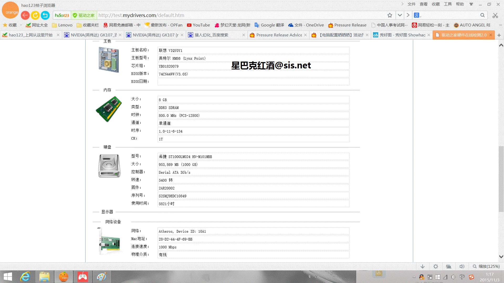
Task: Open the AUTO ANGEL bookmark
Action: (x=472, y=25)
